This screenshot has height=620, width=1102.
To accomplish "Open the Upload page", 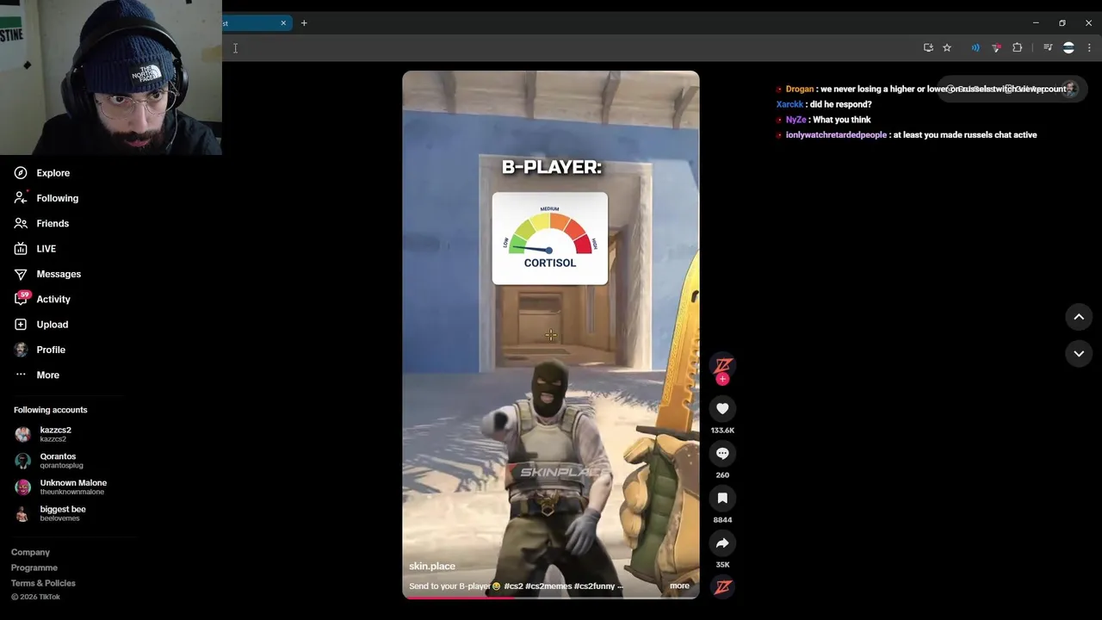I will [x=40, y=325].
